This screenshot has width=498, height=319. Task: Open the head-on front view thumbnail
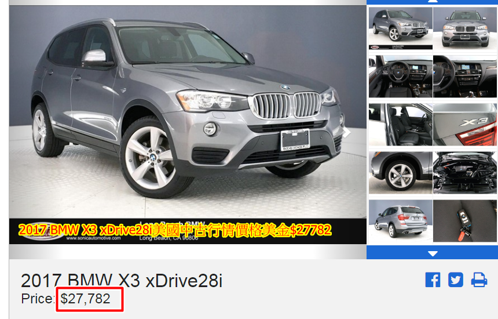tap(464, 28)
